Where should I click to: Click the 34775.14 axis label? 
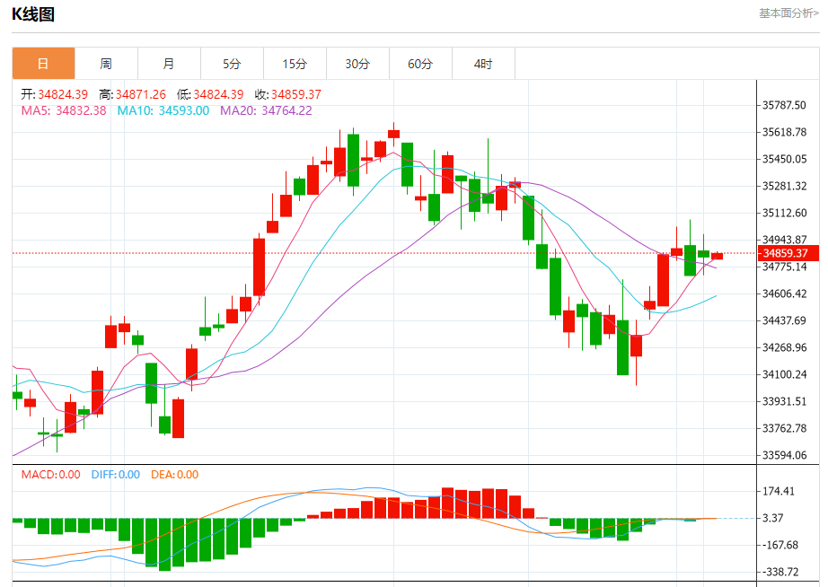coord(784,267)
